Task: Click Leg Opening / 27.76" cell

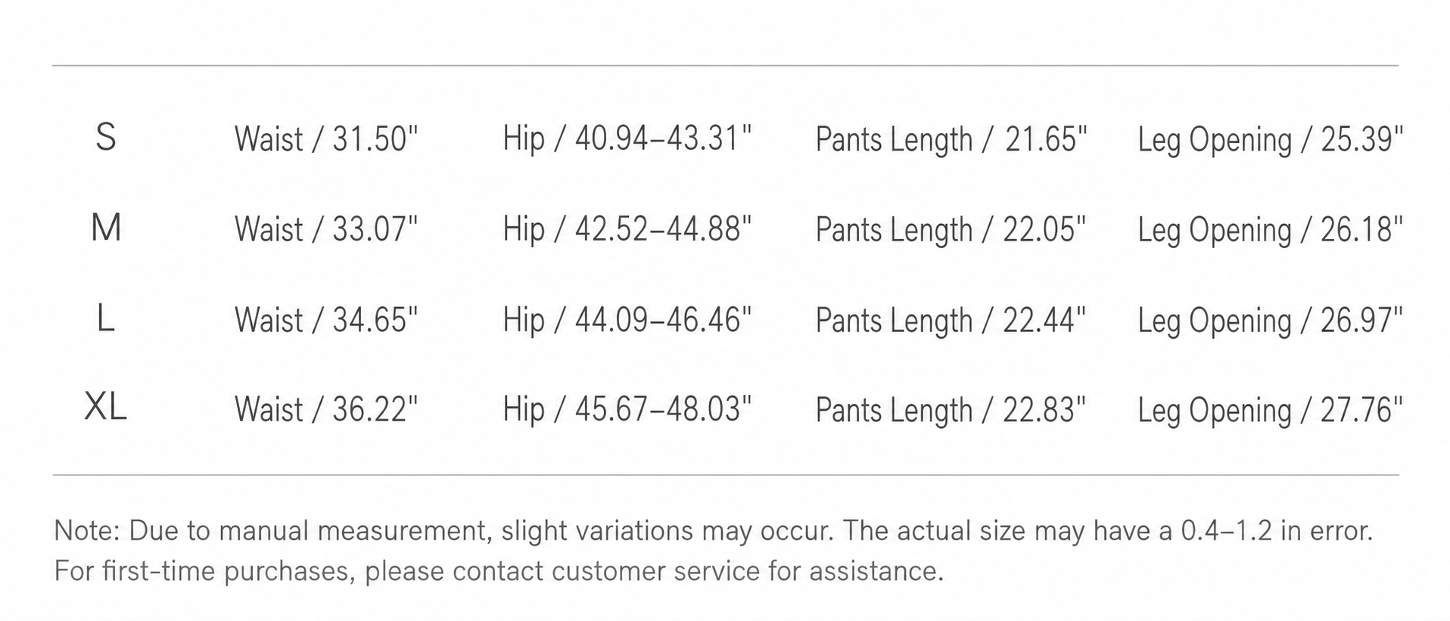Action: [1271, 411]
